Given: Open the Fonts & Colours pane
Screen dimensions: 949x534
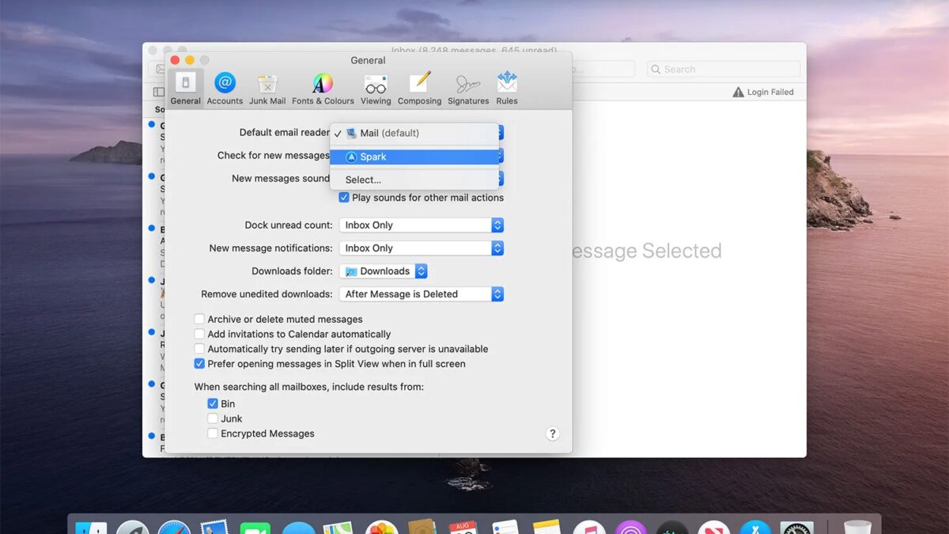Looking at the screenshot, I should click(322, 85).
